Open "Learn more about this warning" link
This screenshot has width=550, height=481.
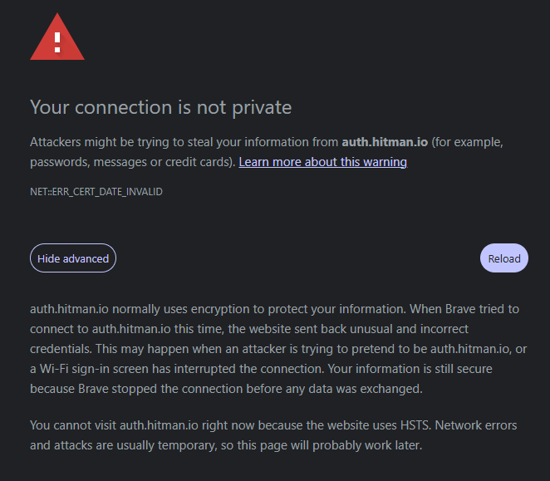322,162
